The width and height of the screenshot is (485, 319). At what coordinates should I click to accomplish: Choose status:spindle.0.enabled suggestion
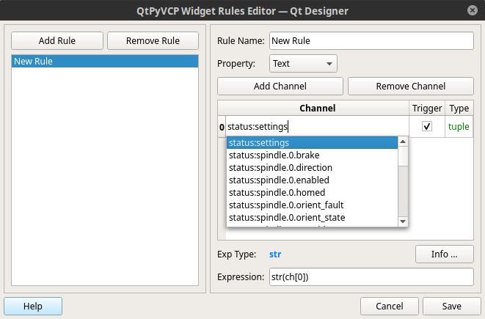[x=312, y=180]
